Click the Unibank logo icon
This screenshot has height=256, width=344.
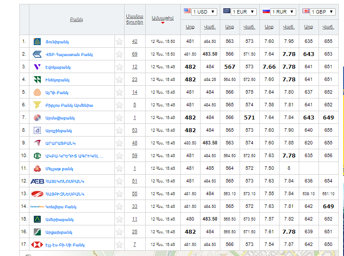37,42
